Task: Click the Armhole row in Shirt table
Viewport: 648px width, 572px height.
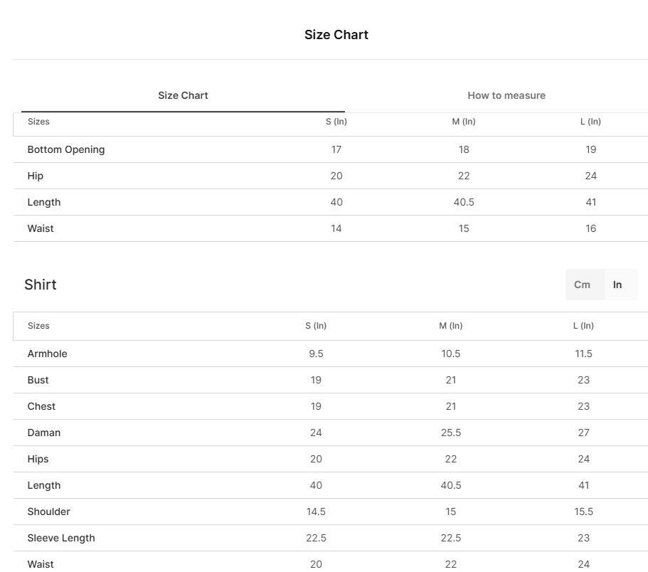Action: [x=331, y=354]
